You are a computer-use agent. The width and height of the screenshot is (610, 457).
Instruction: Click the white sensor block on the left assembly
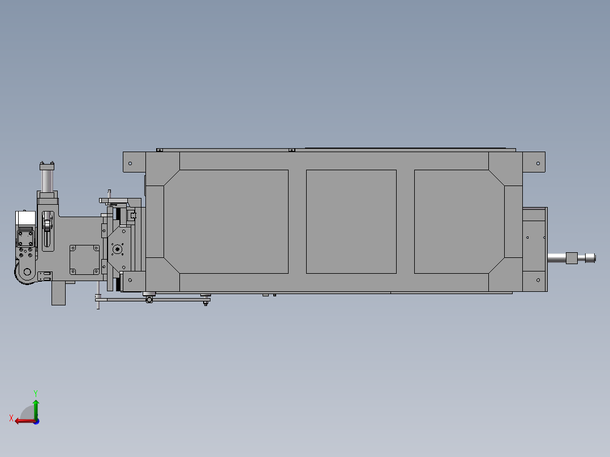coord(25,218)
